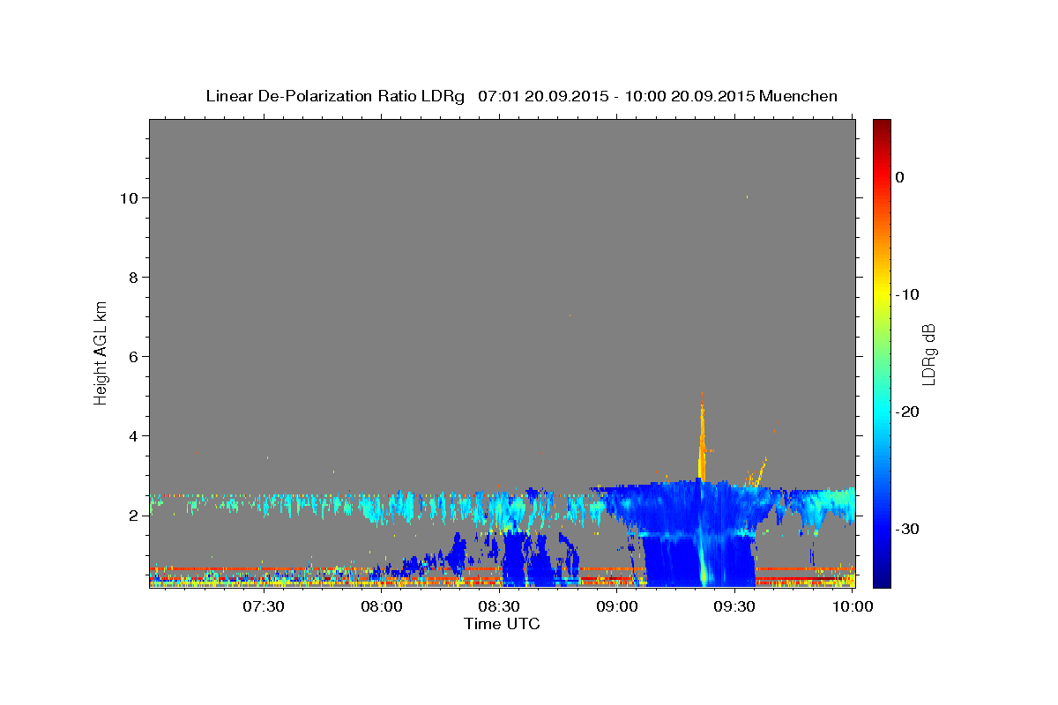This screenshot has height=705, width=1058.
Task: Click the cyan cloud layer near 08:00
Action: coord(388,508)
